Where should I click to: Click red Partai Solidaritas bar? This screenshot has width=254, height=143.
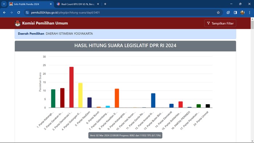[x=181, y=105]
